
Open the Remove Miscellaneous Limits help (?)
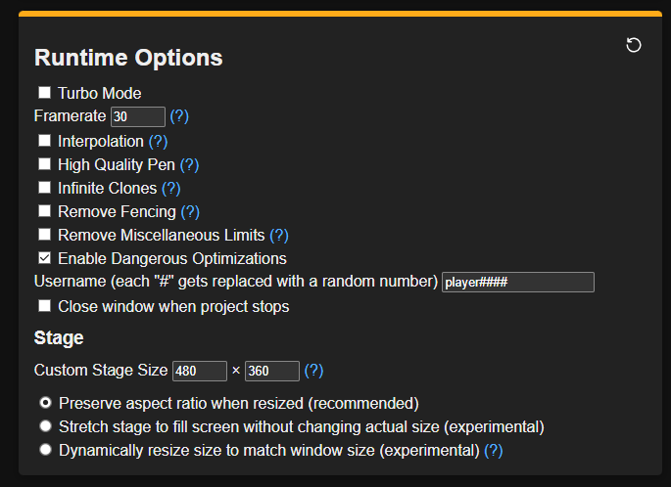point(279,235)
